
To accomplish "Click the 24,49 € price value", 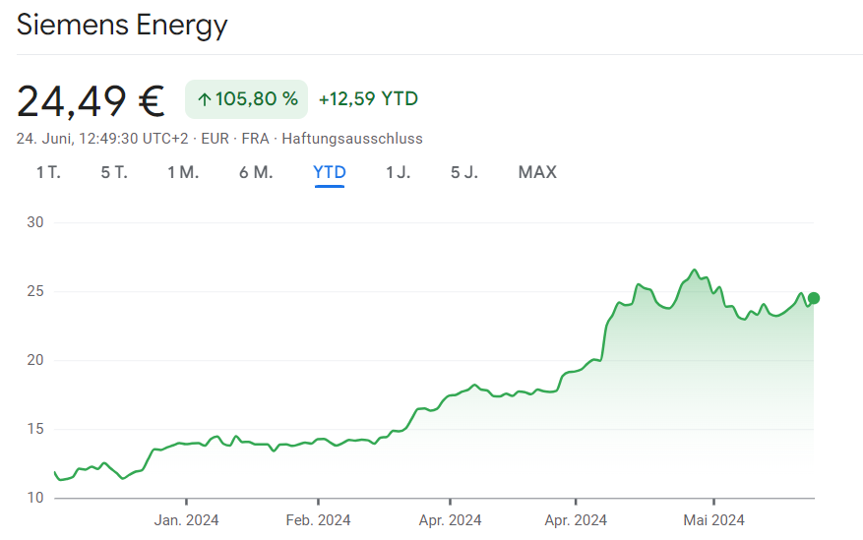I will tap(91, 101).
